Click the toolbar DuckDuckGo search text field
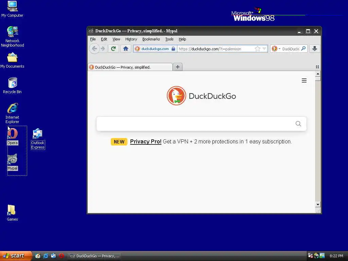 pos(291,49)
